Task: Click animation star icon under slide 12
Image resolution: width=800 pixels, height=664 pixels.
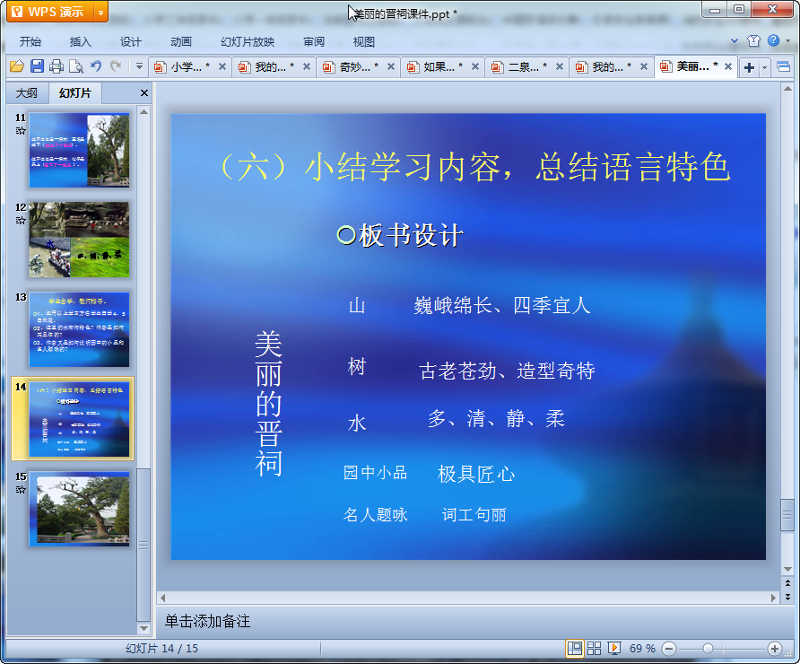Action: click(x=21, y=221)
